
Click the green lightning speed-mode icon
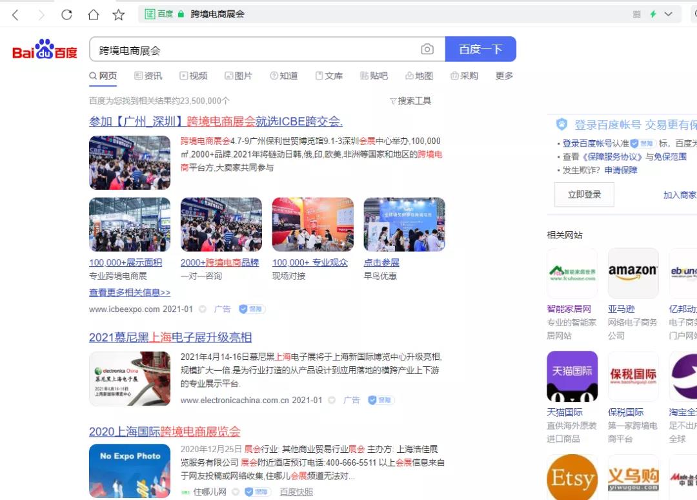click(x=653, y=14)
